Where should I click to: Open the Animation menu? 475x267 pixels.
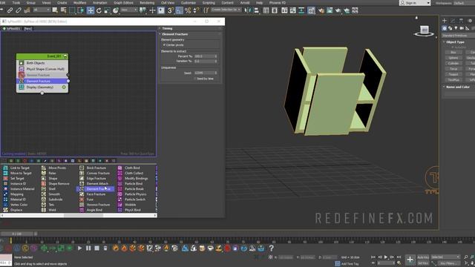tap(99, 3)
